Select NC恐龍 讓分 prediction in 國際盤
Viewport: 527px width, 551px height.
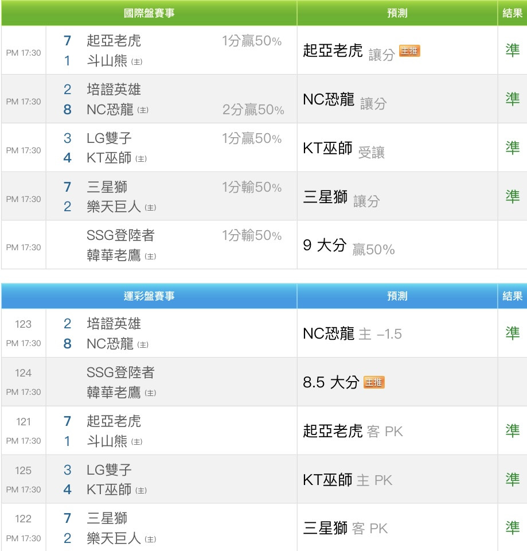[x=345, y=100]
